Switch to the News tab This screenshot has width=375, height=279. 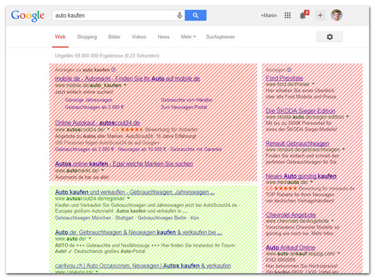163,37
